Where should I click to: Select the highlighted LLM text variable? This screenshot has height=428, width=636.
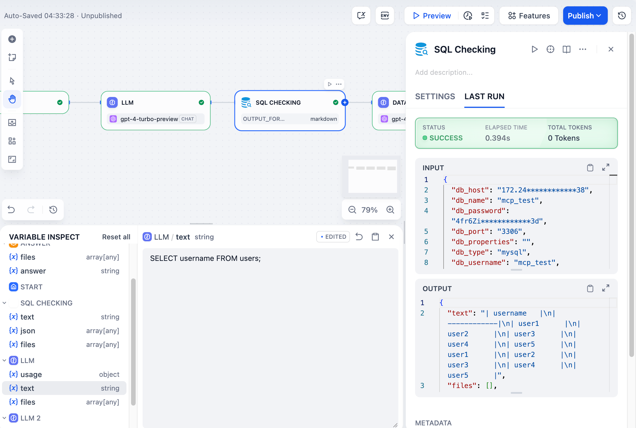64,388
